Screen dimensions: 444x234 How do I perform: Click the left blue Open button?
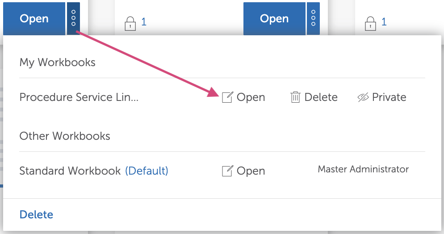coord(34,19)
